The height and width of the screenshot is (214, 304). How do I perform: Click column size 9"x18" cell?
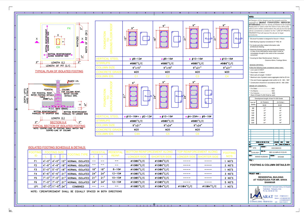pos(167,68)
